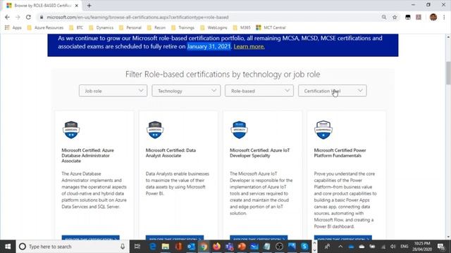This screenshot has height=253, width=451.
Task: Click the browser forward arrow
Action: coord(18,17)
